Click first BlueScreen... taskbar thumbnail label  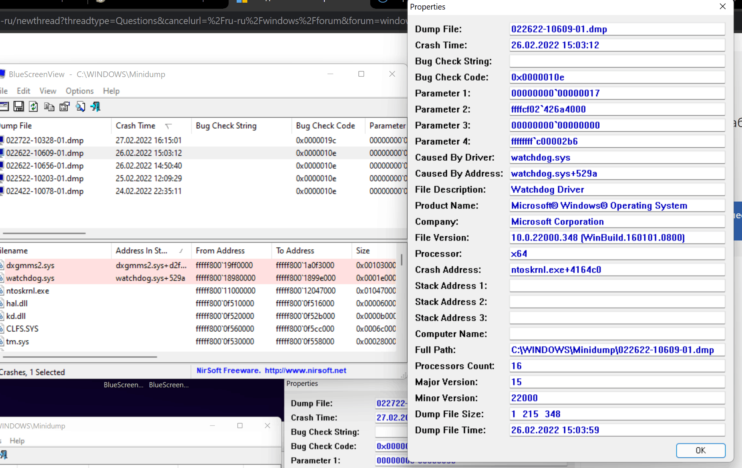pyautogui.click(x=123, y=385)
